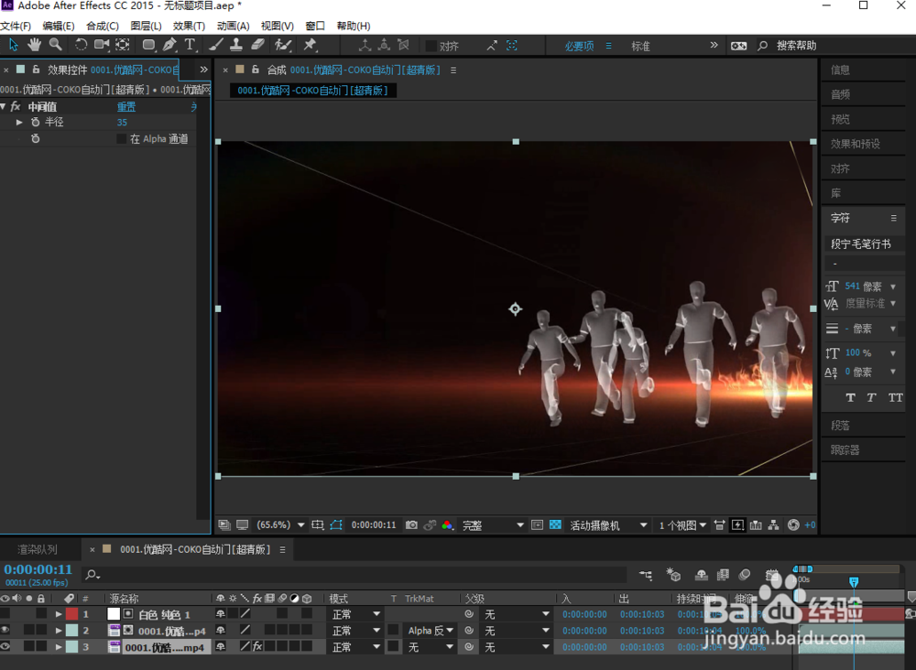Show the 白色 纯色 1 layer eye
Viewport: 916px width, 670px height.
[5, 614]
